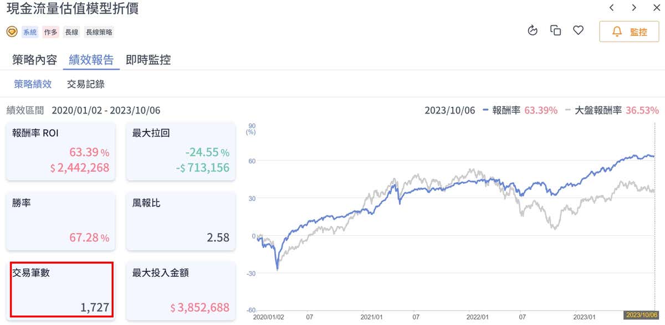Select the 策略績效 sub-tab
665x325 pixels.
point(33,85)
